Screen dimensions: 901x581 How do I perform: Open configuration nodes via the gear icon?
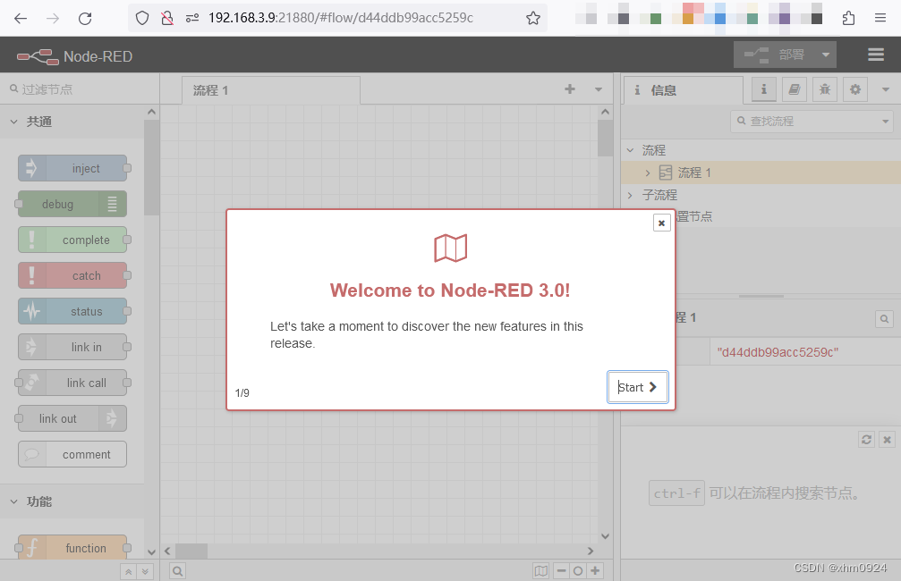click(854, 89)
